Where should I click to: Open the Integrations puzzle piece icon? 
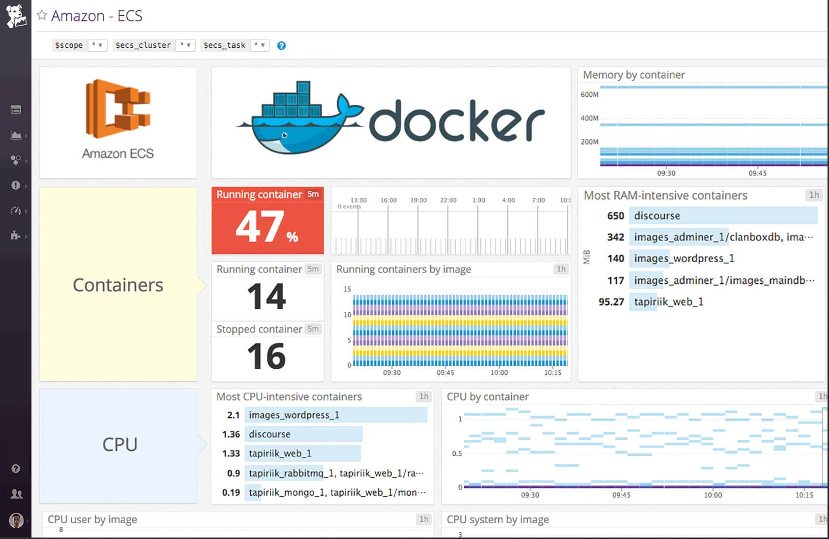coord(15,236)
